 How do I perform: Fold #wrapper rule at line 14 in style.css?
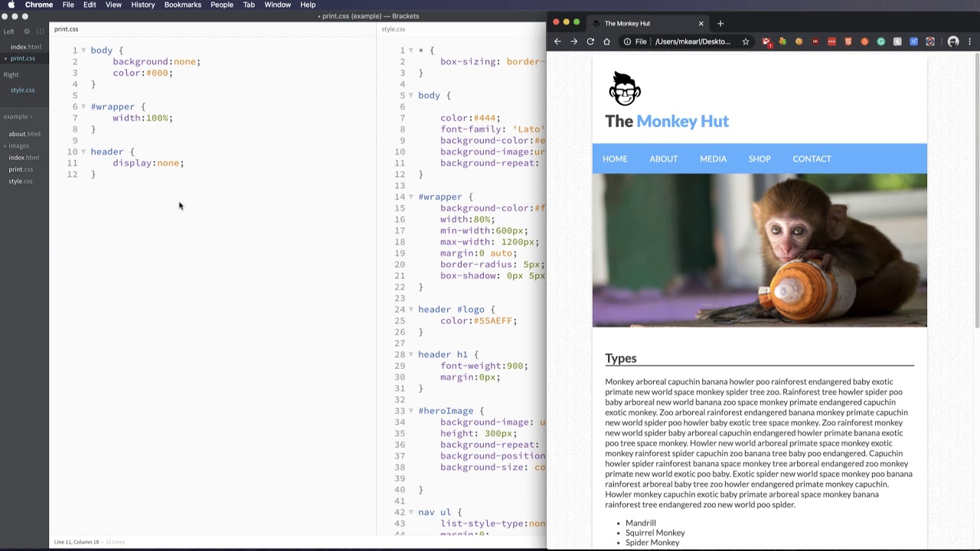[411, 197]
